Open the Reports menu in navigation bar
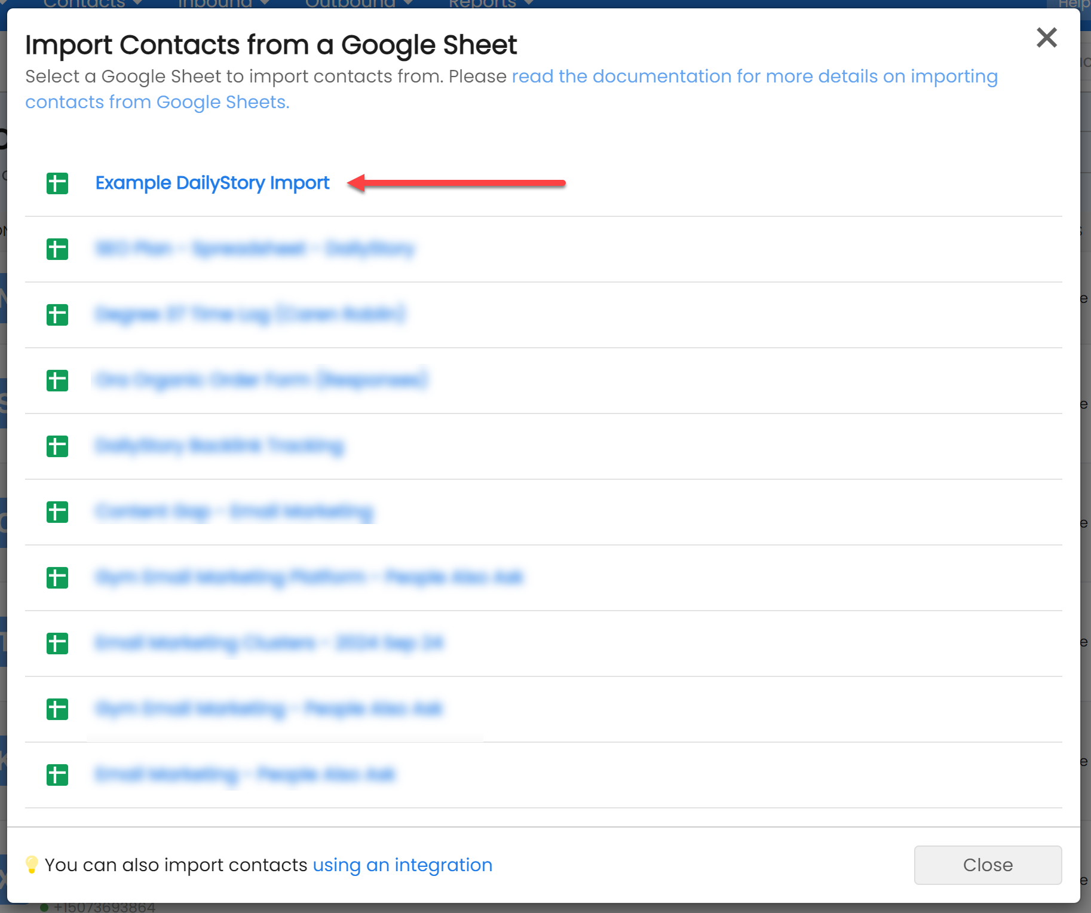1091x913 pixels. pos(491,4)
